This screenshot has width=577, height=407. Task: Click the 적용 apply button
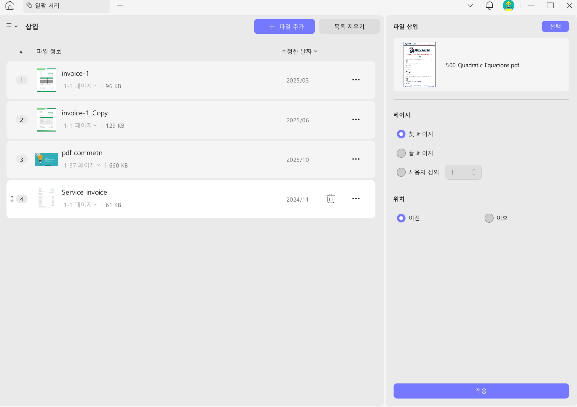pos(481,391)
